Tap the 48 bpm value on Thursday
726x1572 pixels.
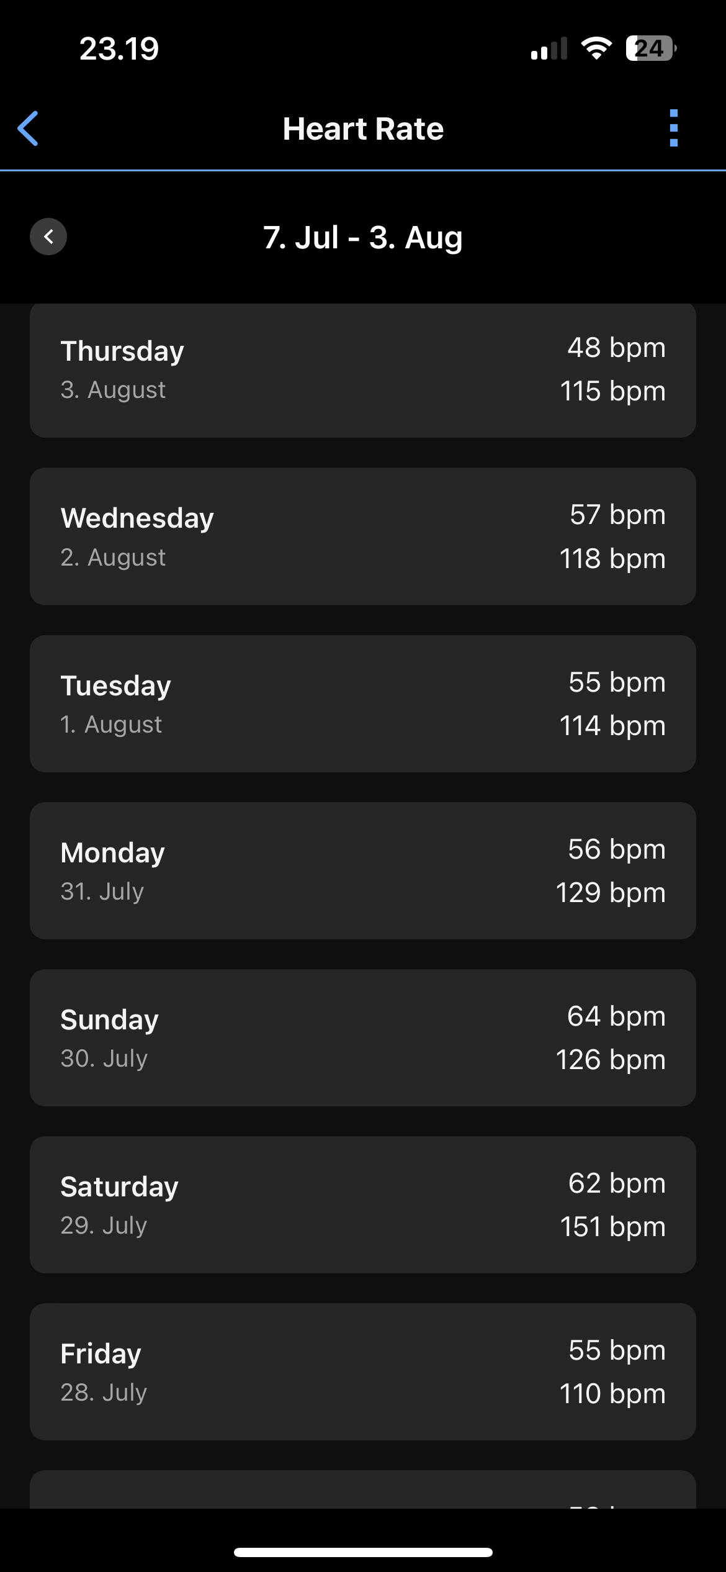[616, 348]
